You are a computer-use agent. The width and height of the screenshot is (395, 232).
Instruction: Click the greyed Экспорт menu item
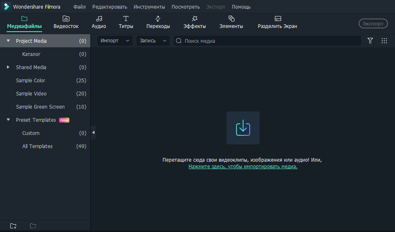click(x=215, y=7)
